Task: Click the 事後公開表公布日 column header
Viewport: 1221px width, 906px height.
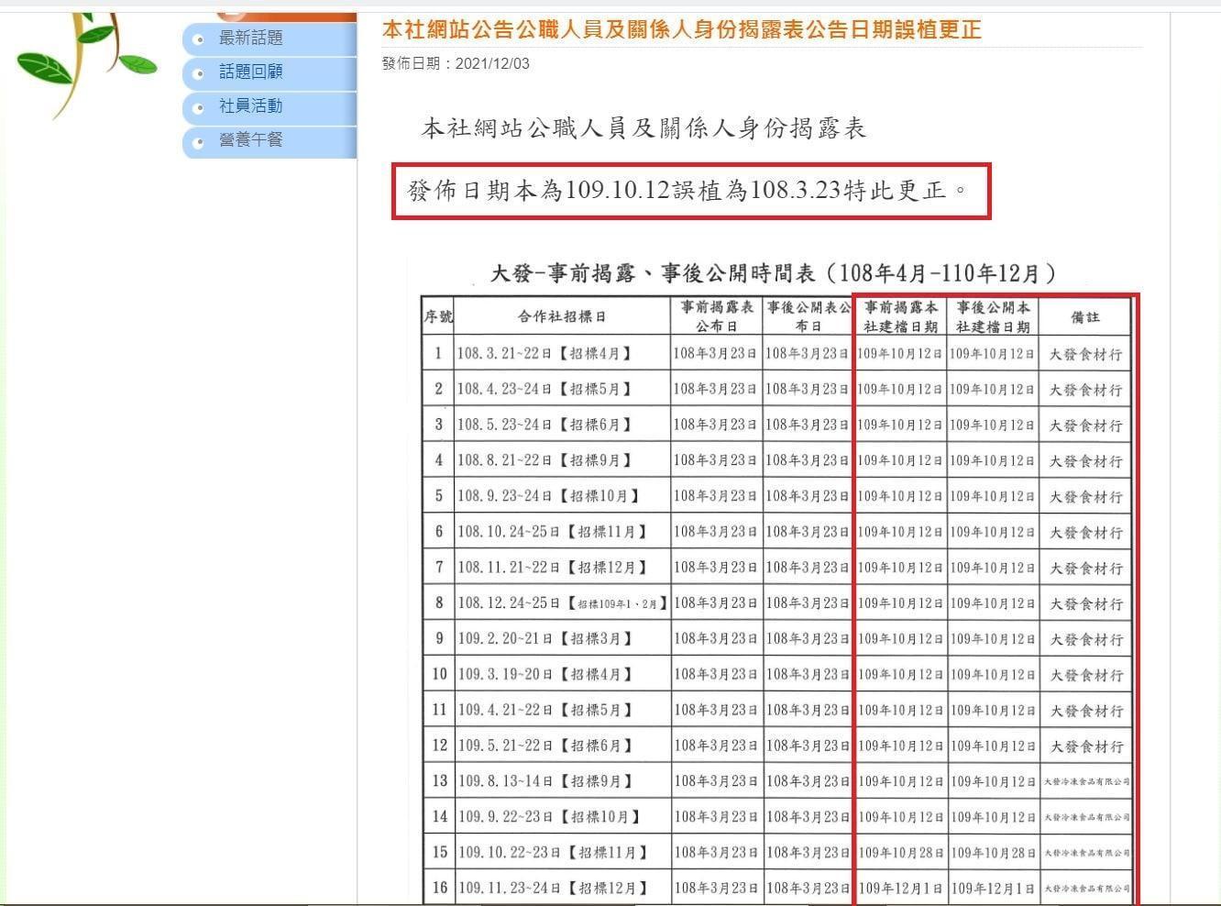Action: [808, 316]
